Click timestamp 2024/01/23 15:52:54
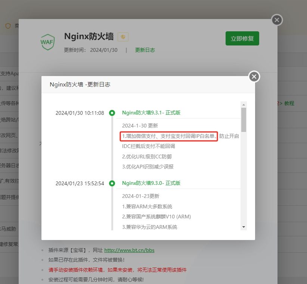 pyautogui.click(x=80, y=183)
